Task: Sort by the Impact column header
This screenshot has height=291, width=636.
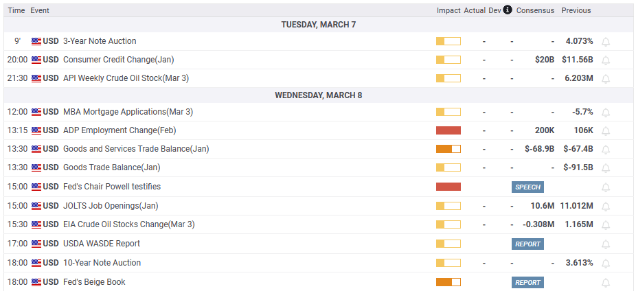Action: coord(448,10)
